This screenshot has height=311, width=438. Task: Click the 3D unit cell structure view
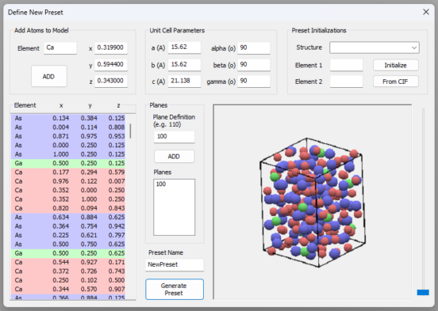(x=313, y=202)
